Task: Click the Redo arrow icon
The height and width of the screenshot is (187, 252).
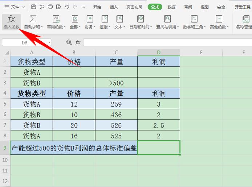Action: tap(75, 7)
